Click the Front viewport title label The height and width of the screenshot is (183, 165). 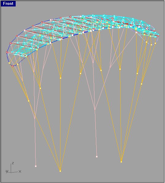click(x=8, y=3)
